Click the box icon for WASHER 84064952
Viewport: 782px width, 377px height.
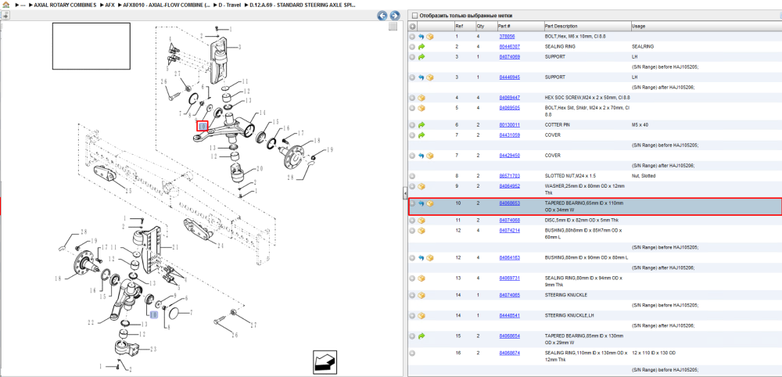coord(421,186)
